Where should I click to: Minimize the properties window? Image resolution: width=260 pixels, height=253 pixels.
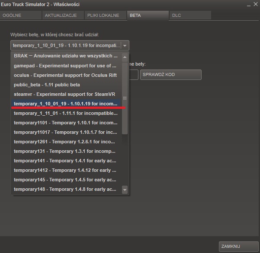coord(248,5)
